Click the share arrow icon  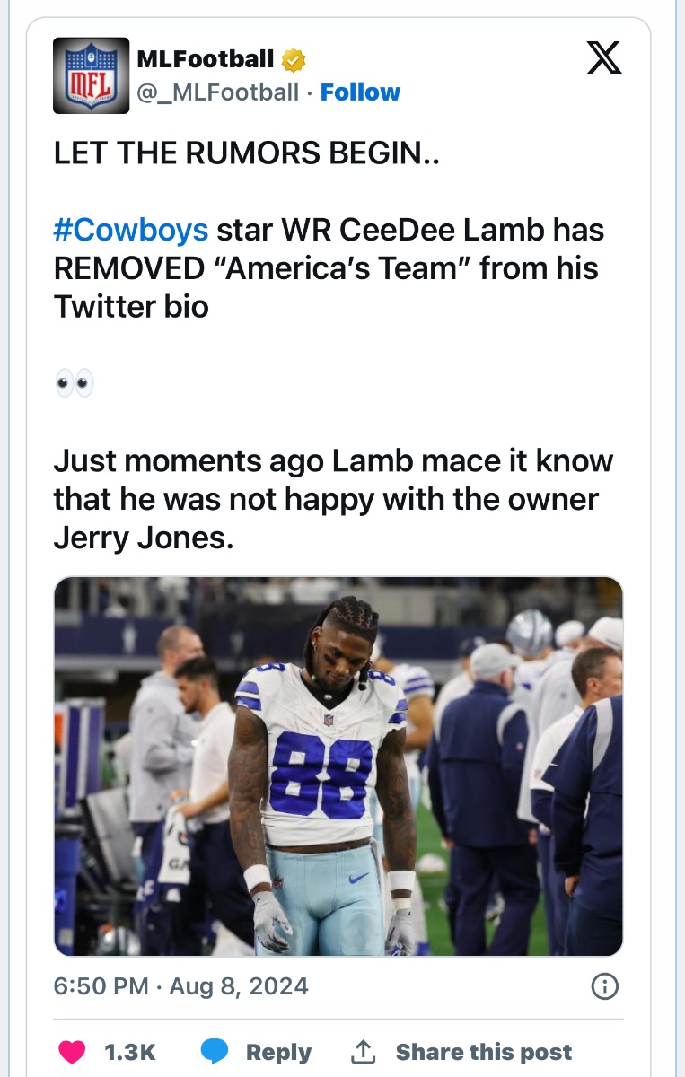[x=362, y=1052]
